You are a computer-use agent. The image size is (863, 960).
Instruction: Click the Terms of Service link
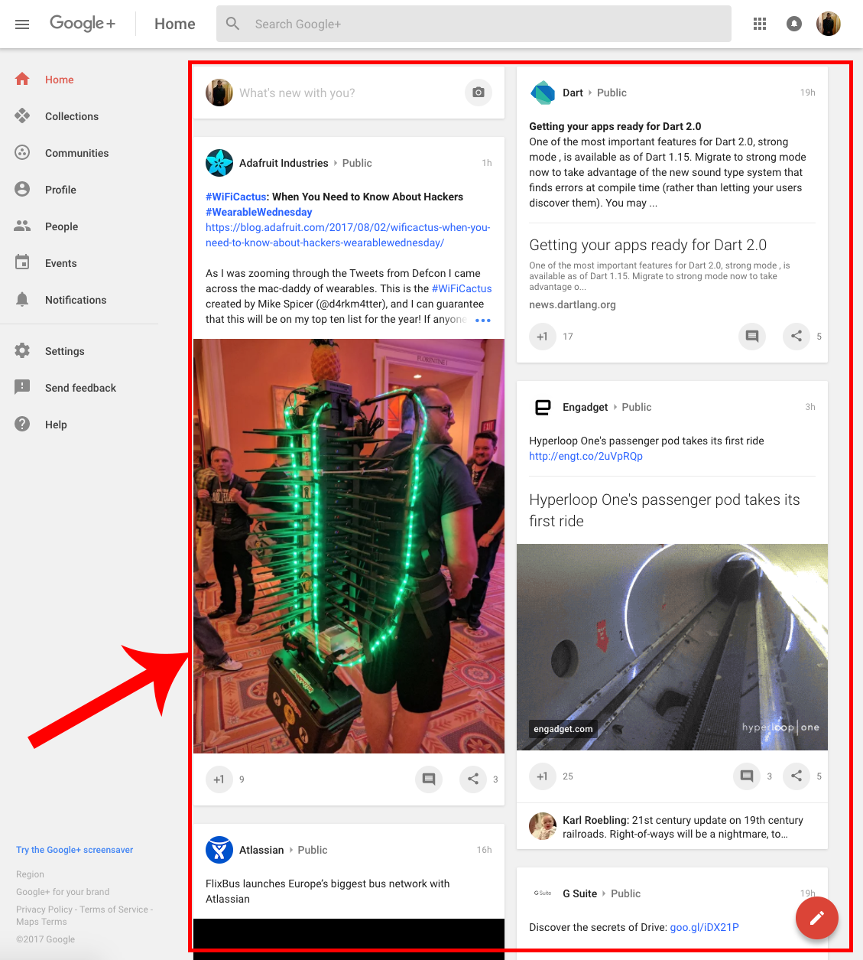[114, 910]
